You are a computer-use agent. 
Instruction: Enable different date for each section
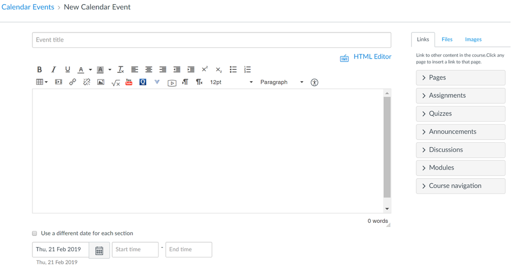pos(35,233)
